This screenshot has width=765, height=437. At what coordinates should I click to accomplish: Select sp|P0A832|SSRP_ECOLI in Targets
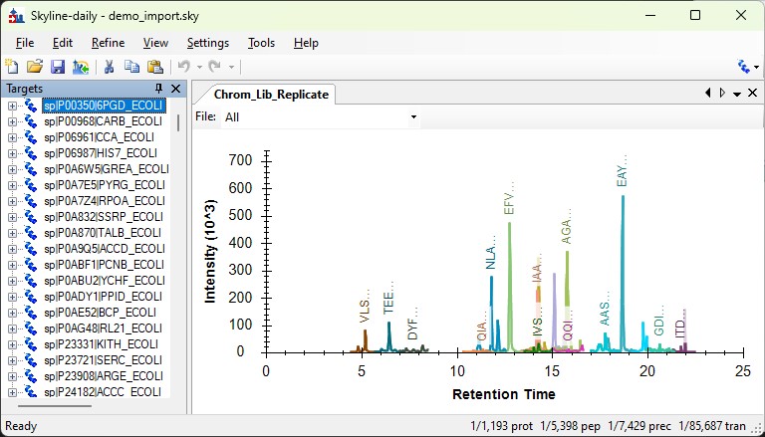click(x=104, y=217)
